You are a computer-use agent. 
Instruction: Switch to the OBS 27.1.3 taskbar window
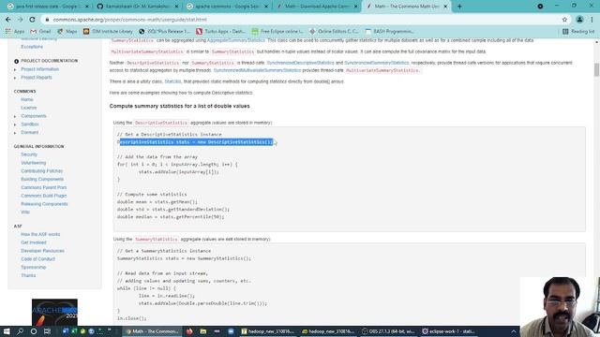389,331
